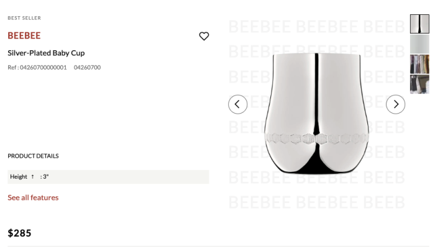Image resolution: width=435 pixels, height=249 pixels.
Task: Open the colorful third gallery thumbnail
Action: 419,64
